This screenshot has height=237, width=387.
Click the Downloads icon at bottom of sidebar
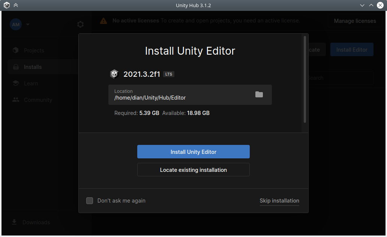14,222
